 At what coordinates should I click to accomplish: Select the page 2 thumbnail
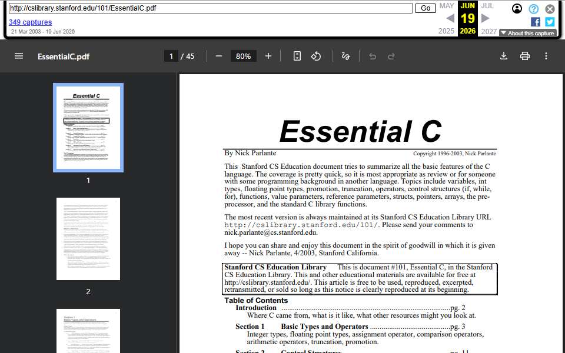[88, 239]
